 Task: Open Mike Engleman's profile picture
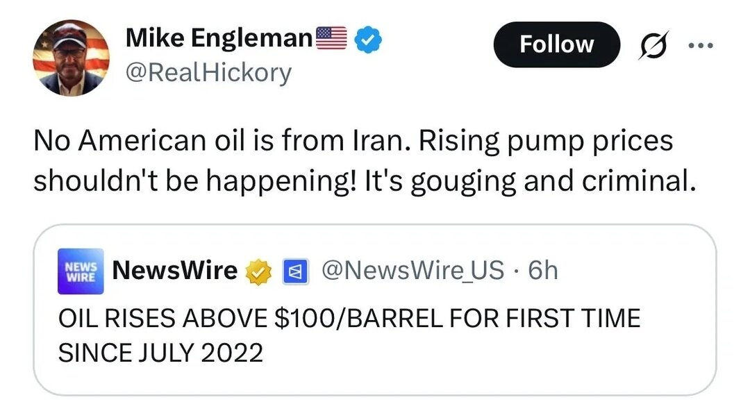click(72, 58)
